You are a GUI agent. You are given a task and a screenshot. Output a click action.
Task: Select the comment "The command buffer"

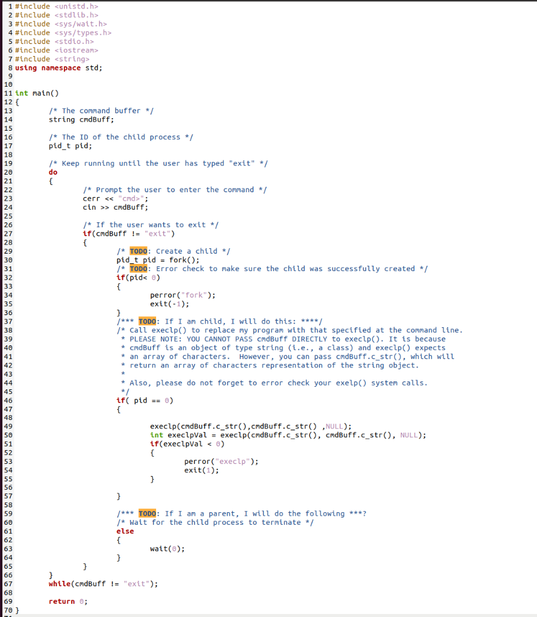(101, 111)
